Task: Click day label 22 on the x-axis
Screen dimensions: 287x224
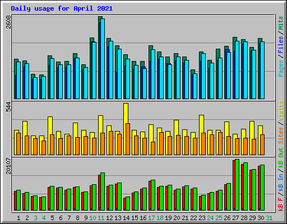Action: tap(193, 218)
